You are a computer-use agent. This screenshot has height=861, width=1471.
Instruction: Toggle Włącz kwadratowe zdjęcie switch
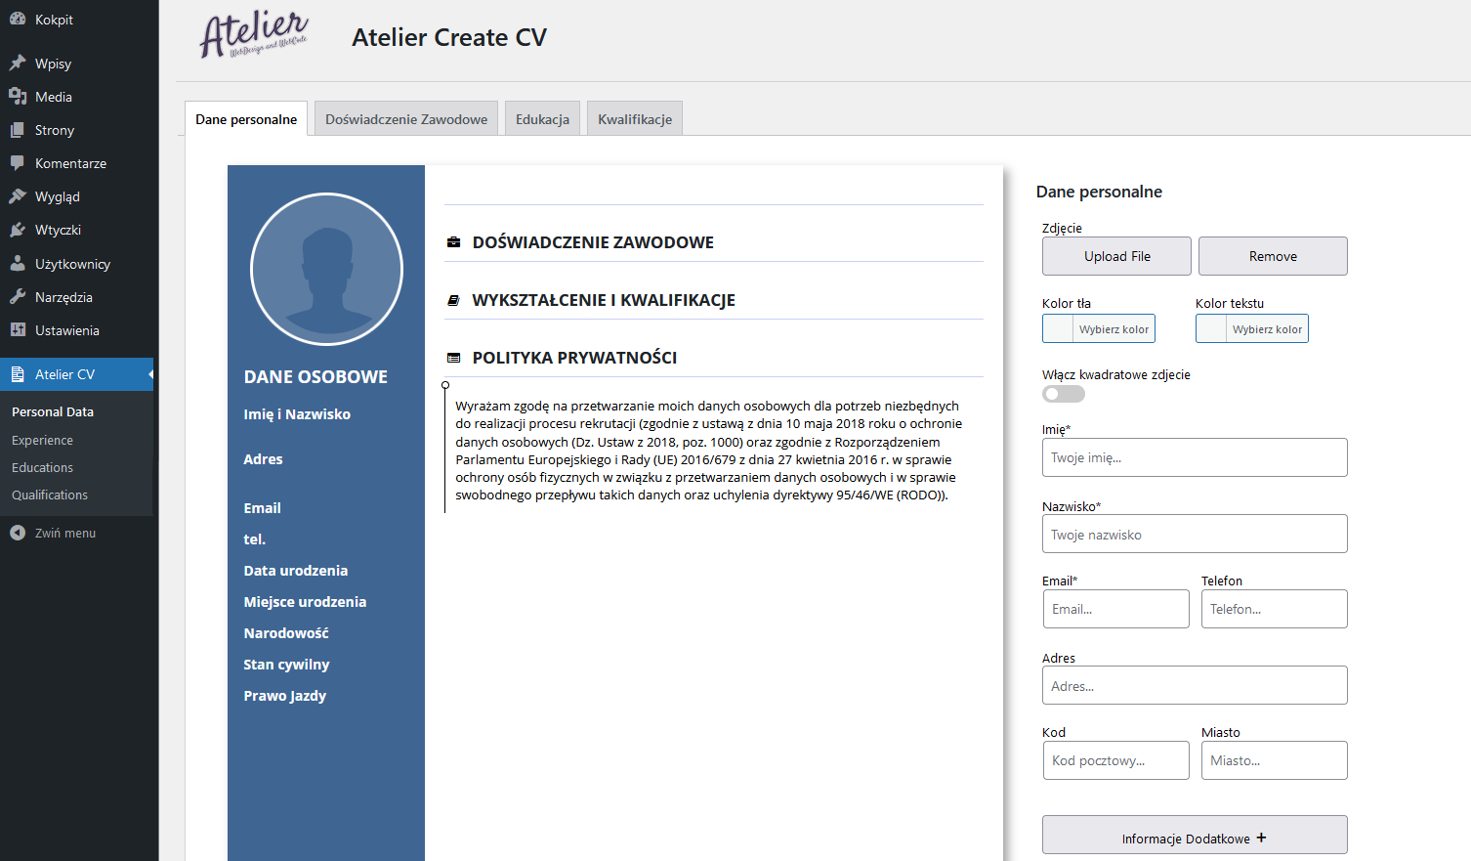[x=1064, y=394]
